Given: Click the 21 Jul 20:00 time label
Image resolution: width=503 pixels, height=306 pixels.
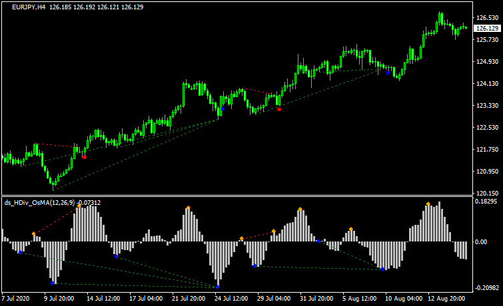Looking at the screenshot, I should tap(187, 299).
